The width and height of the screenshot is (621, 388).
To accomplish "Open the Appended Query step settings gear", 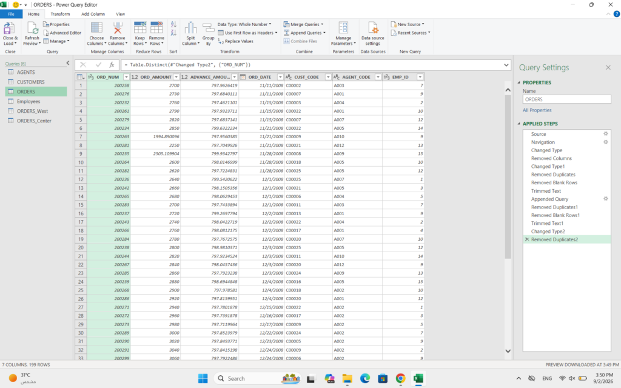I will (606, 199).
